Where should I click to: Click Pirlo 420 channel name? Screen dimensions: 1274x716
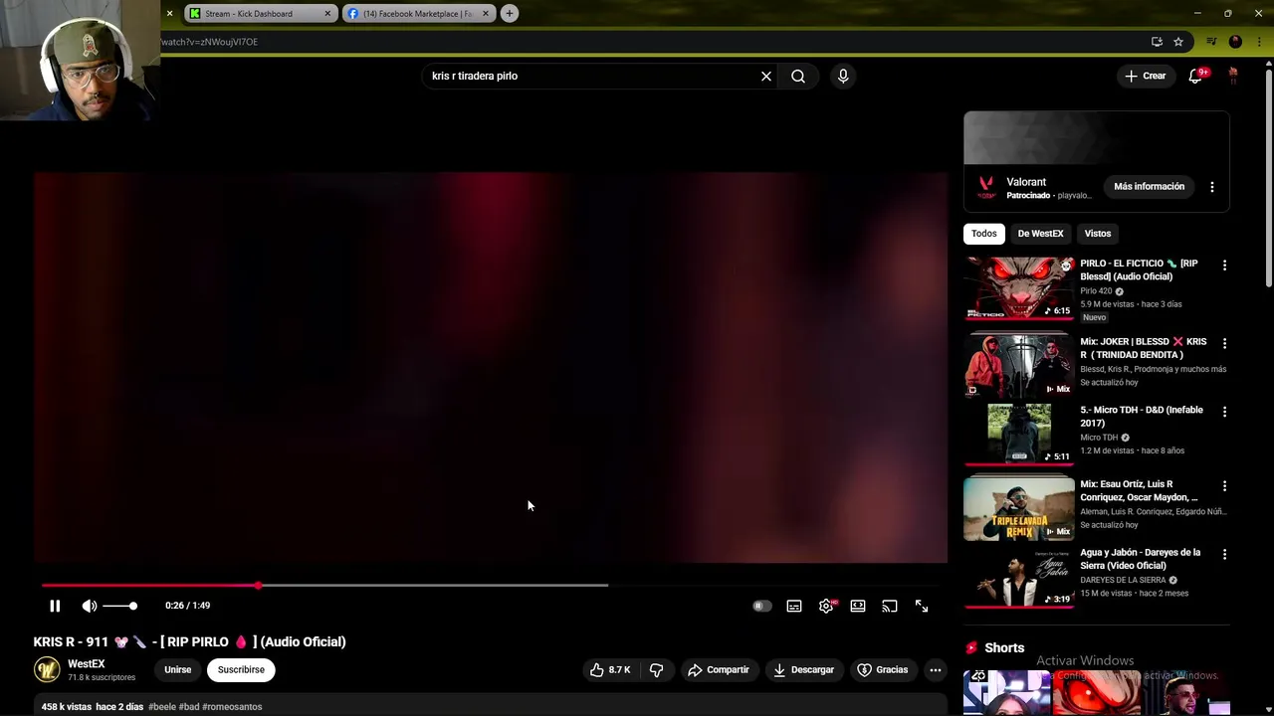[x=1096, y=291]
